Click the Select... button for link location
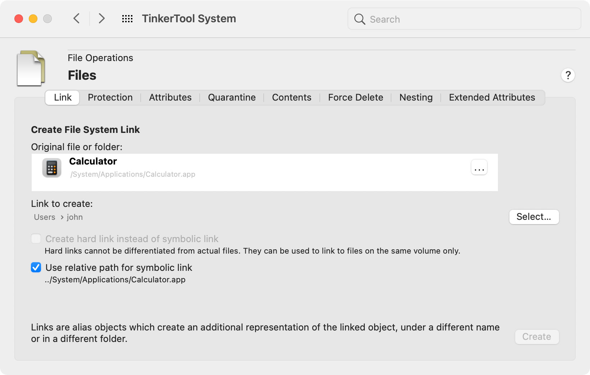 534,217
